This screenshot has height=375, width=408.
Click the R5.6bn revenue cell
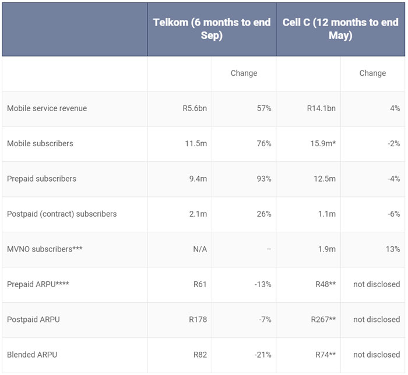click(195, 108)
